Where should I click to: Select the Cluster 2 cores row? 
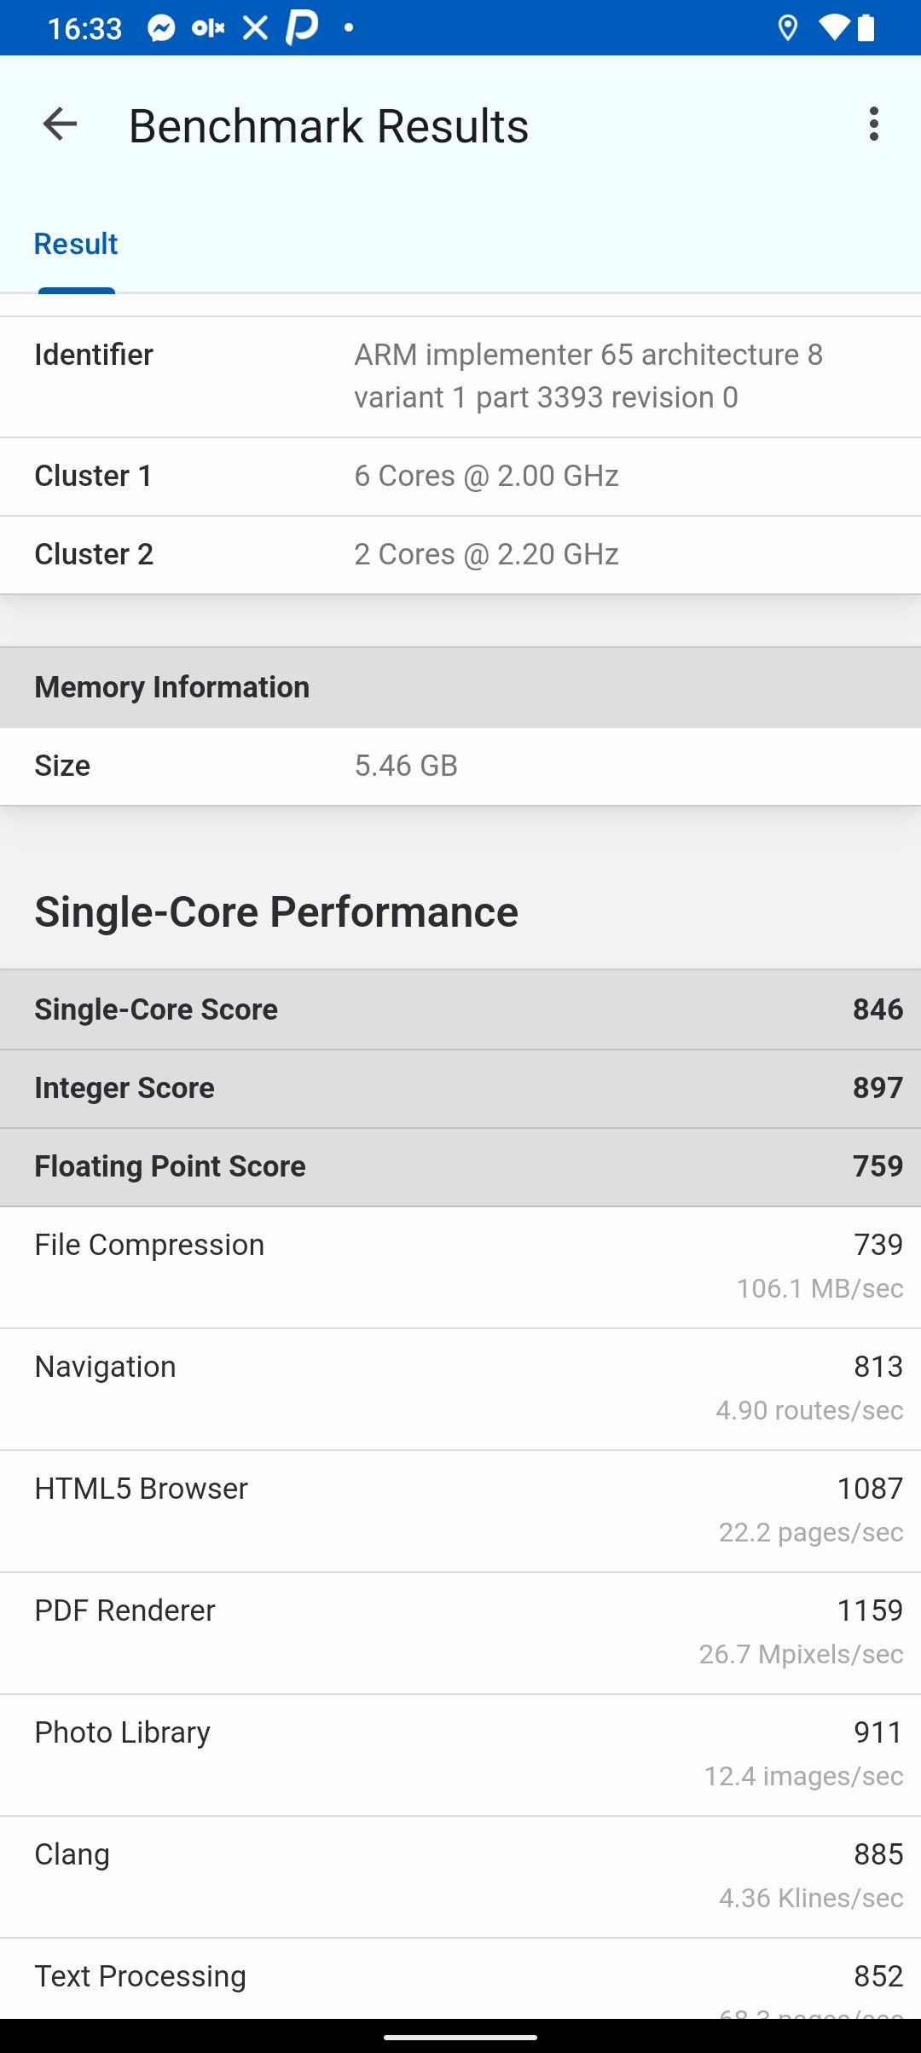pyautogui.click(x=460, y=555)
